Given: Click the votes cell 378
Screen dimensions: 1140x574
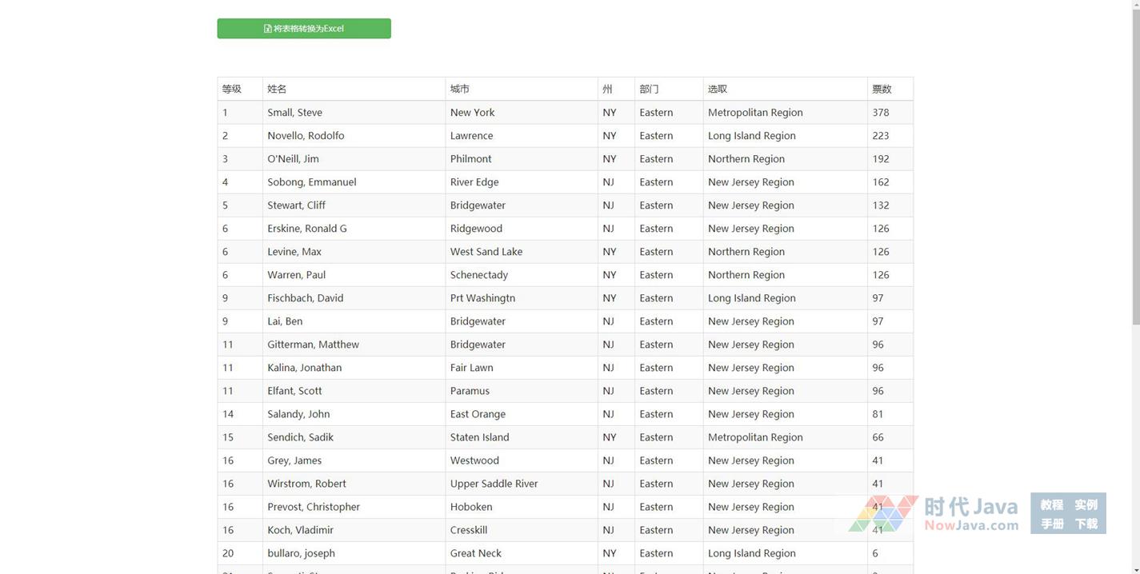Looking at the screenshot, I should tap(890, 113).
